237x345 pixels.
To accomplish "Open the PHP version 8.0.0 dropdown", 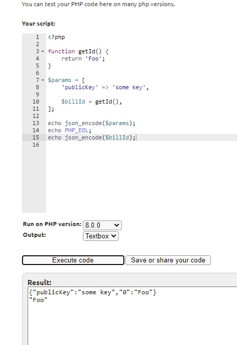I will (x=102, y=225).
